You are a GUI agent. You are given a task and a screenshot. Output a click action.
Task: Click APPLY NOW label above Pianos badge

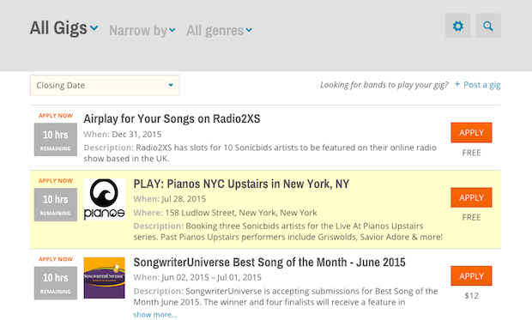click(56, 181)
